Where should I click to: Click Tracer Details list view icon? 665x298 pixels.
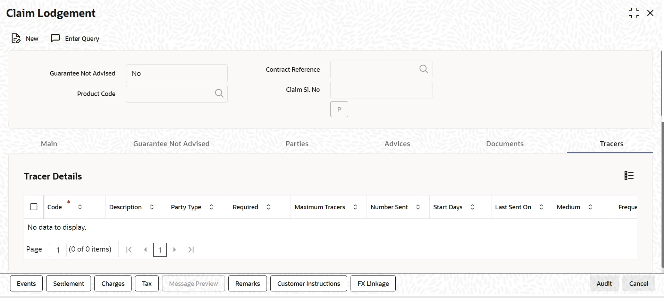pyautogui.click(x=629, y=176)
